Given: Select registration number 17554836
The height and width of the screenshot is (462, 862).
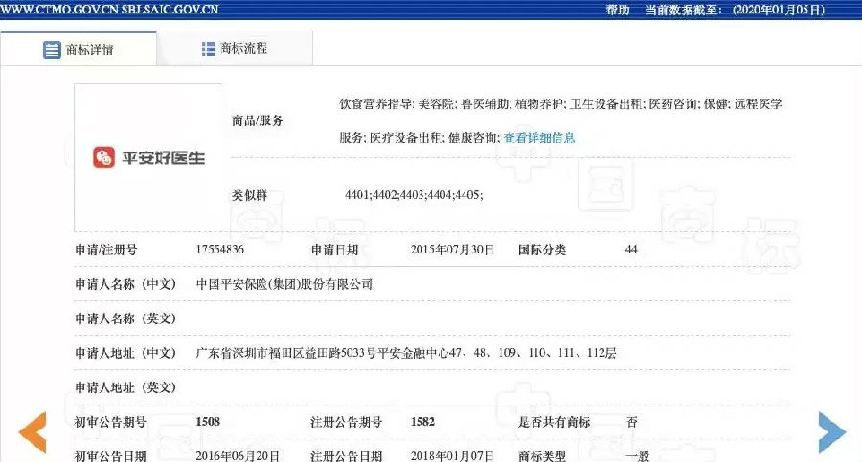Looking at the screenshot, I should click(220, 250).
